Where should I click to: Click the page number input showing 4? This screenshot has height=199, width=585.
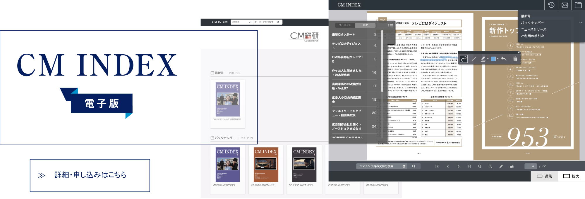pos(531,166)
